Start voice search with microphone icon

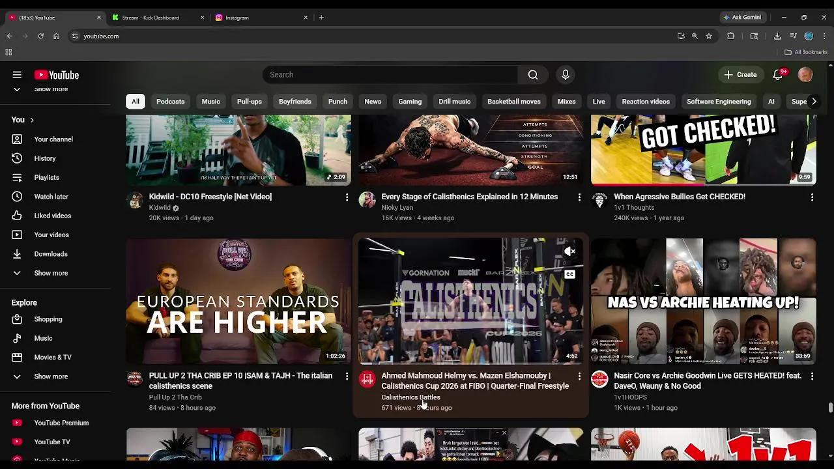[x=566, y=75]
